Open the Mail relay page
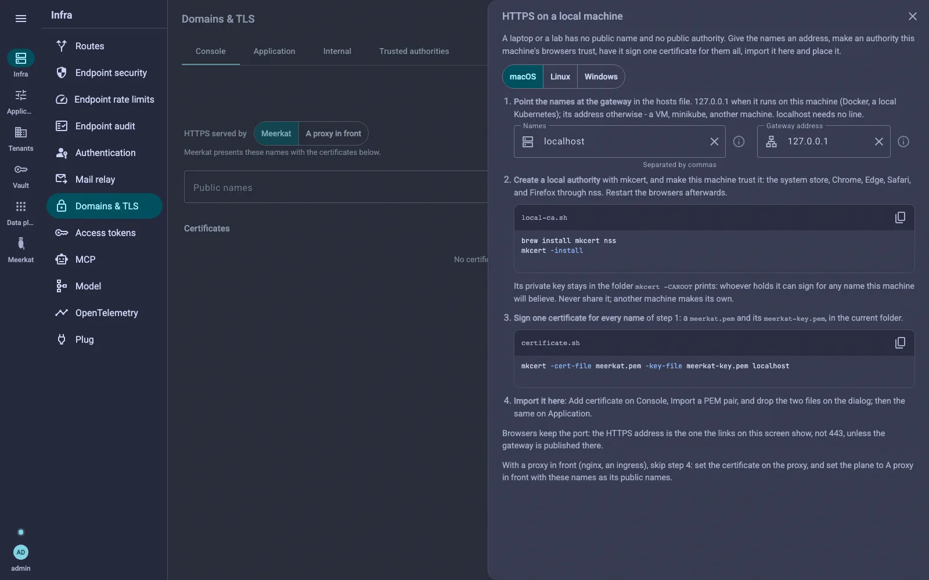Viewport: 929px width, 580px height. [x=105, y=179]
